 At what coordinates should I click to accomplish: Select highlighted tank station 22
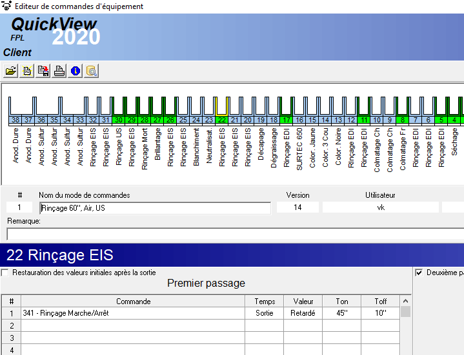coord(222,120)
